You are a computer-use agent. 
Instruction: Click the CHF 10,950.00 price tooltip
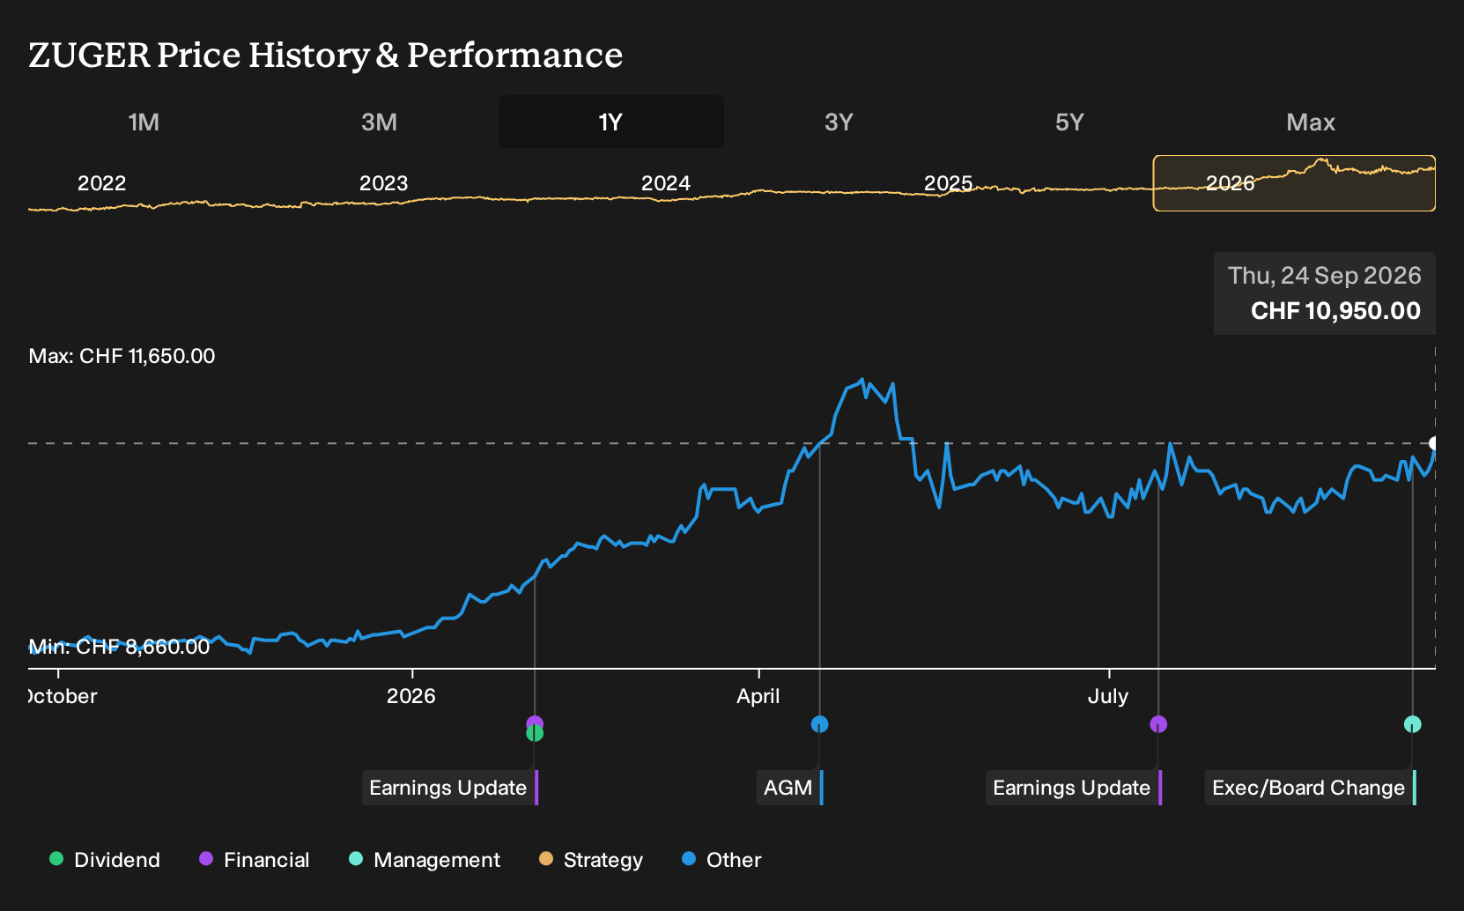pyautogui.click(x=1325, y=293)
